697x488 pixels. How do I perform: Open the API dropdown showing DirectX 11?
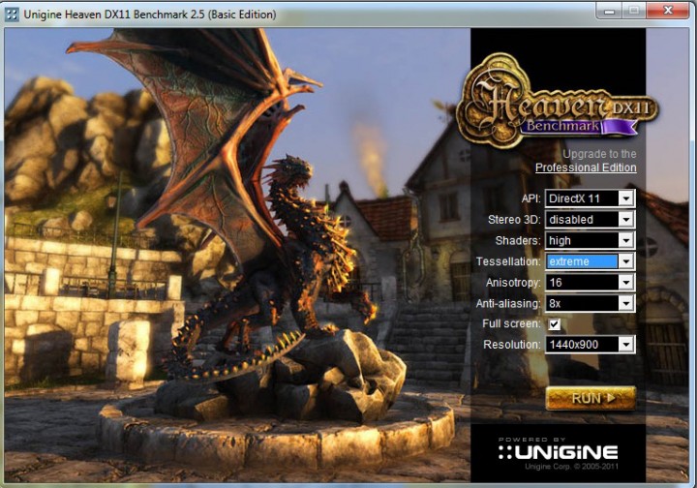point(590,198)
